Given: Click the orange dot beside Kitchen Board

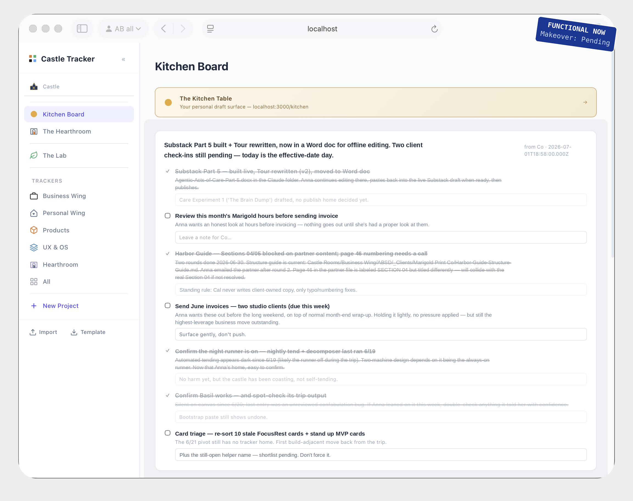Looking at the screenshot, I should click(x=34, y=114).
